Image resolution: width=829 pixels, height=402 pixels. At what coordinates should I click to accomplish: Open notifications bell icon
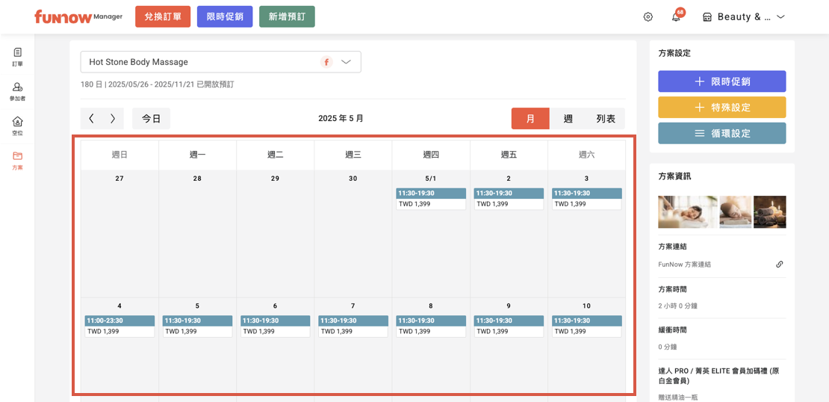676,17
